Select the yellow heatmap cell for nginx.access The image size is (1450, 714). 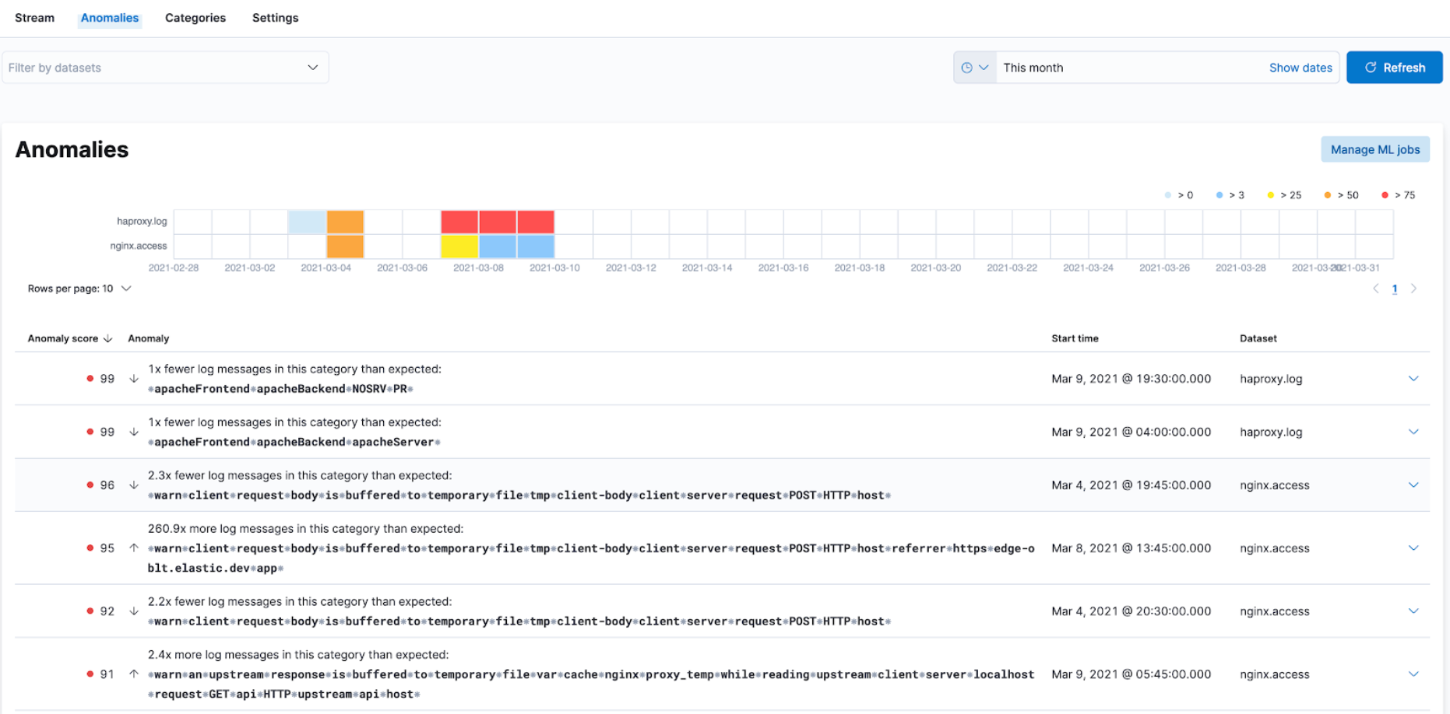click(x=459, y=245)
